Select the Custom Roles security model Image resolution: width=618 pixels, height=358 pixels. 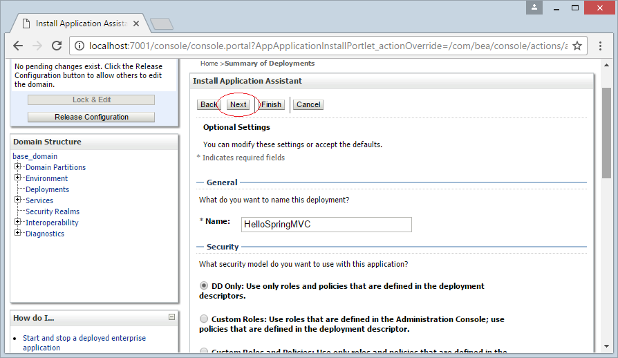point(204,319)
